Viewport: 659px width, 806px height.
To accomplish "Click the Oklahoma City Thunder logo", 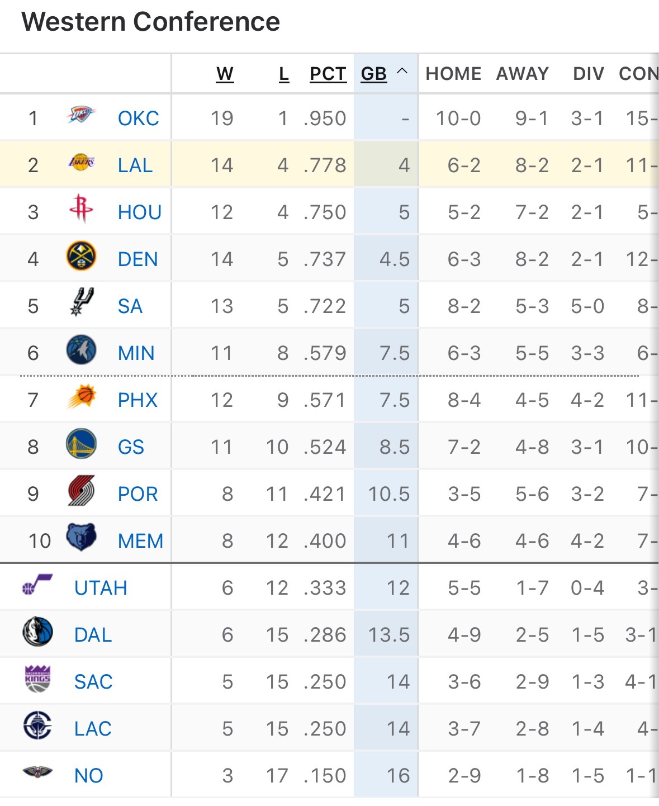I will (x=81, y=116).
